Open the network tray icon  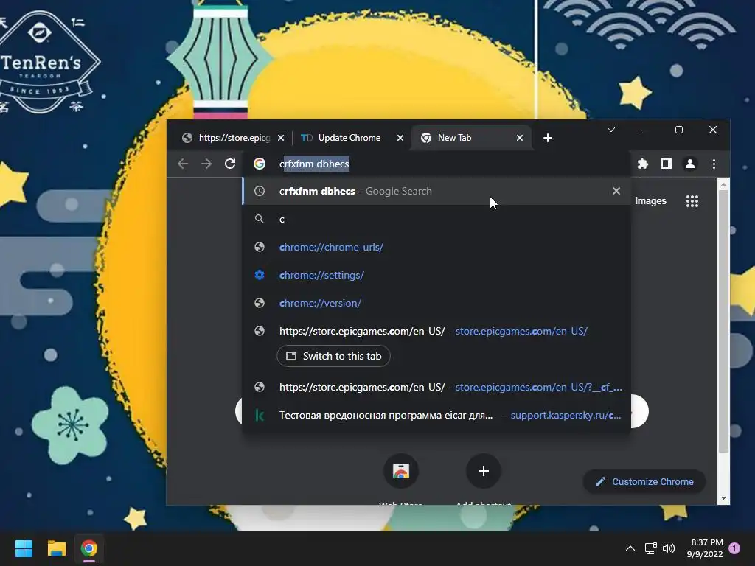click(650, 548)
